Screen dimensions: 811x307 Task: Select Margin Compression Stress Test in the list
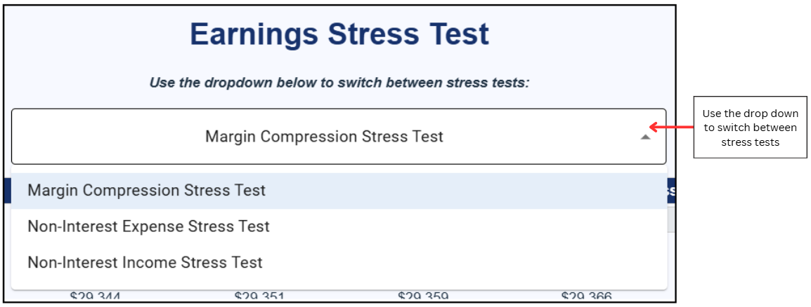click(x=146, y=191)
